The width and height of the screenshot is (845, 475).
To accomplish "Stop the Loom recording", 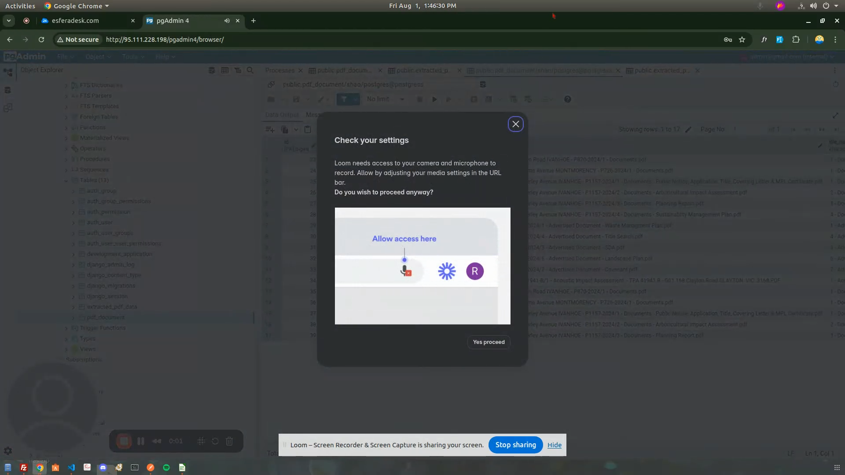I will pos(124,441).
